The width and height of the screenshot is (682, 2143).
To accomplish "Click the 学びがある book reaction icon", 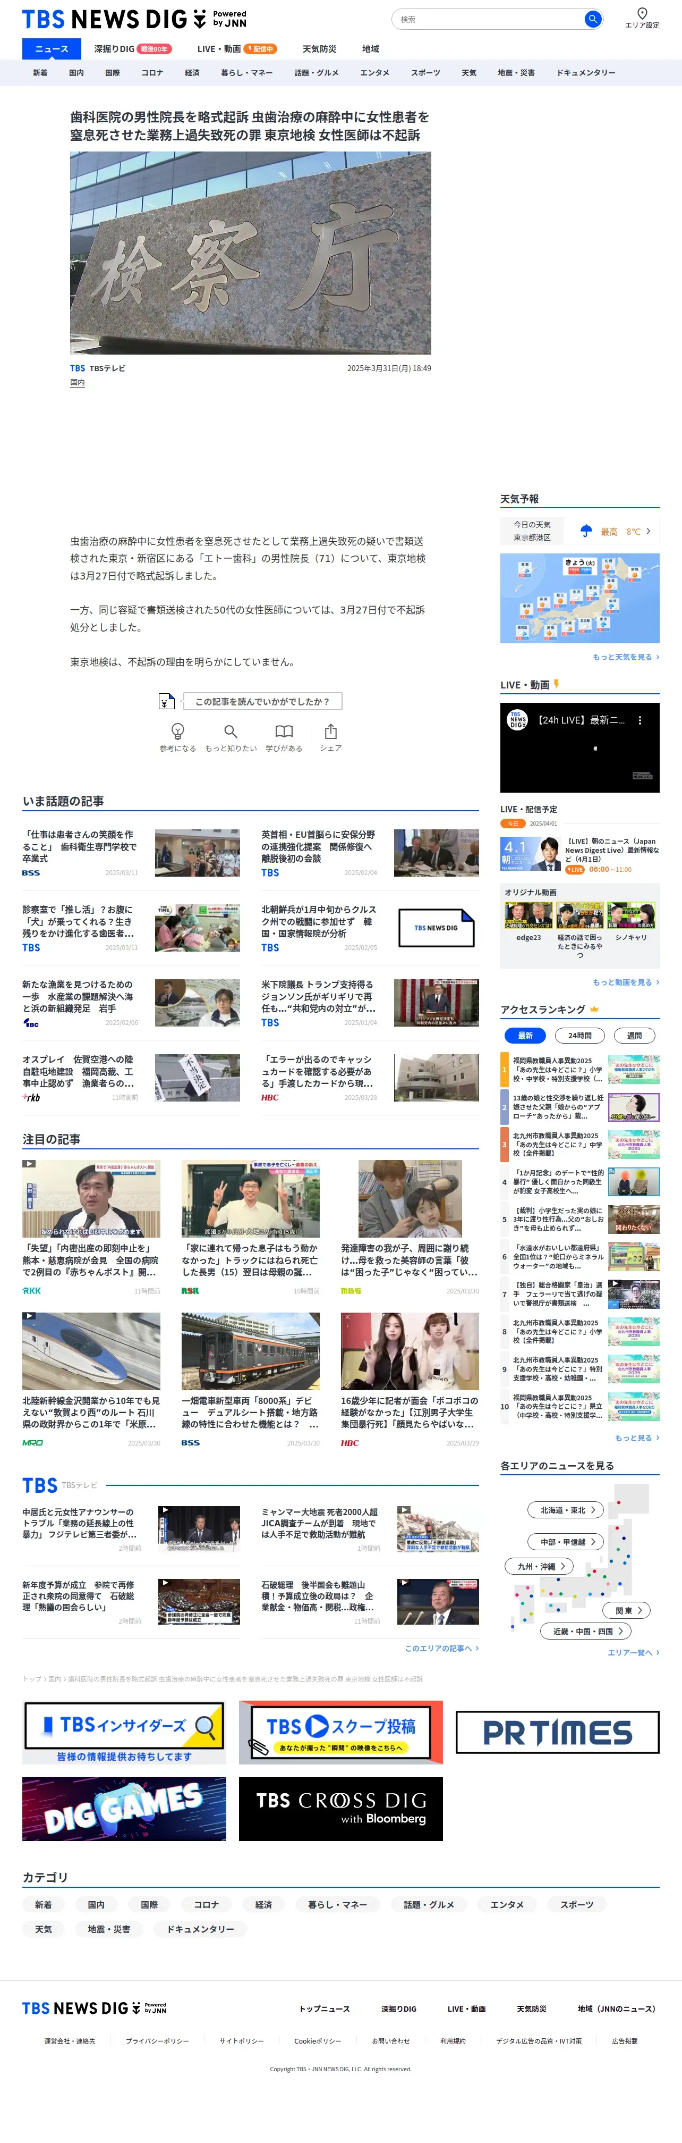I will (x=284, y=730).
